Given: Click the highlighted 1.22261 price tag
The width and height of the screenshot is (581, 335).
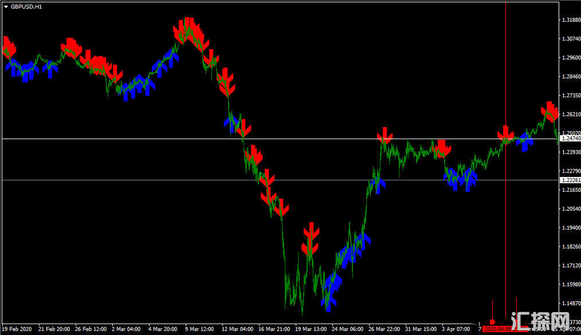Looking at the screenshot, I should tap(571, 180).
